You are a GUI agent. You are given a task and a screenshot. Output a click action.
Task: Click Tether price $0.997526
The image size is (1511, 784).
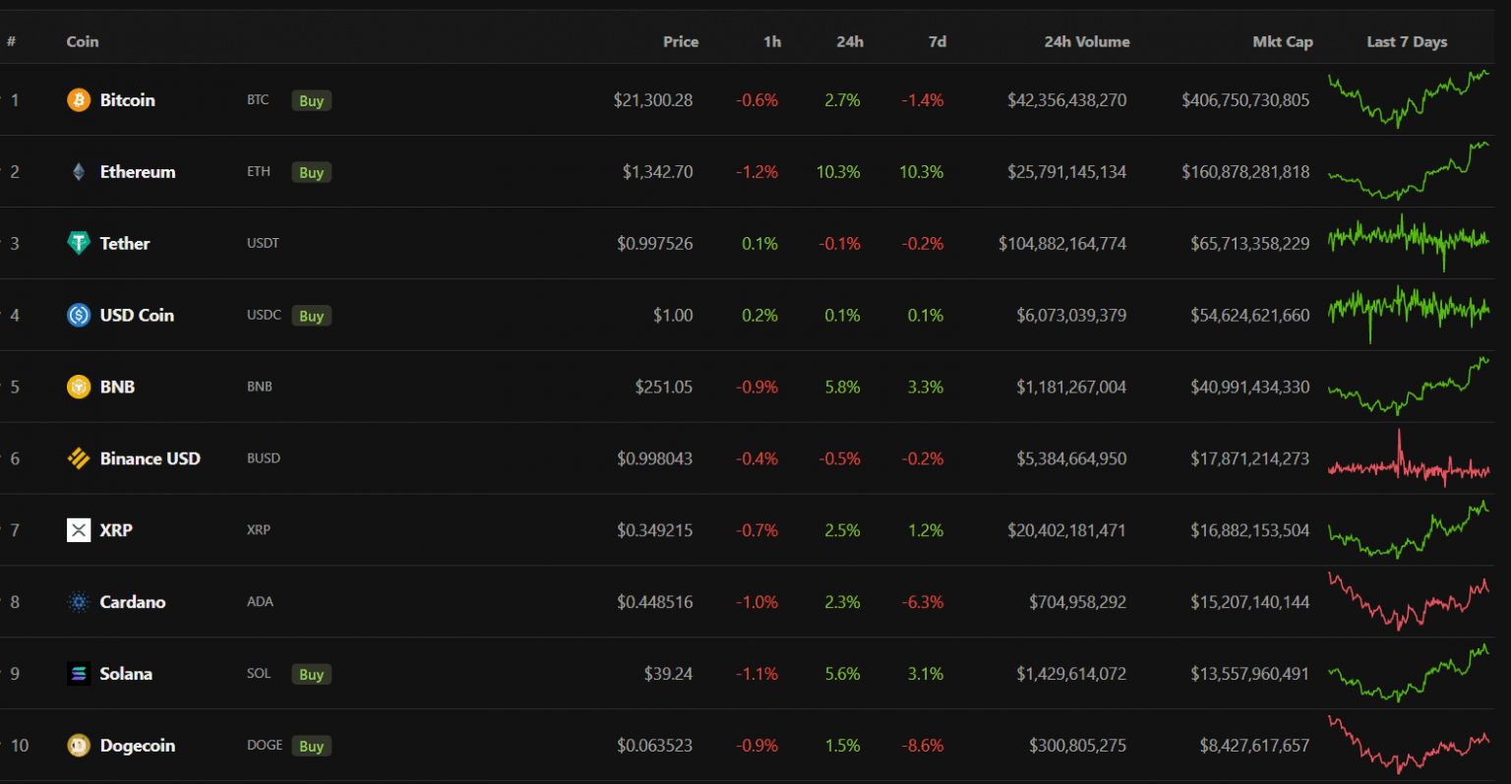click(x=655, y=243)
